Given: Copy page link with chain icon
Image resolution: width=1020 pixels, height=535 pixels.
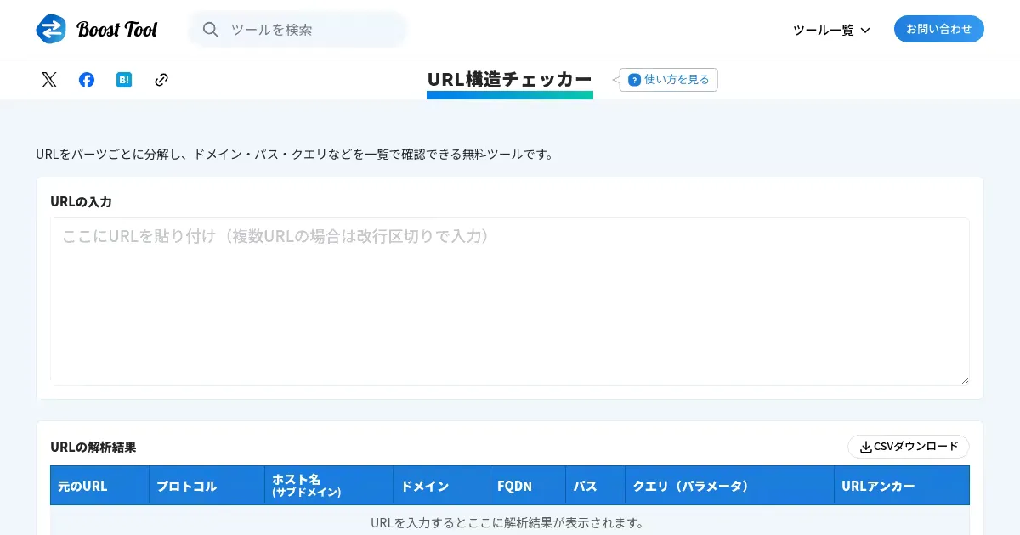Looking at the screenshot, I should coord(161,80).
